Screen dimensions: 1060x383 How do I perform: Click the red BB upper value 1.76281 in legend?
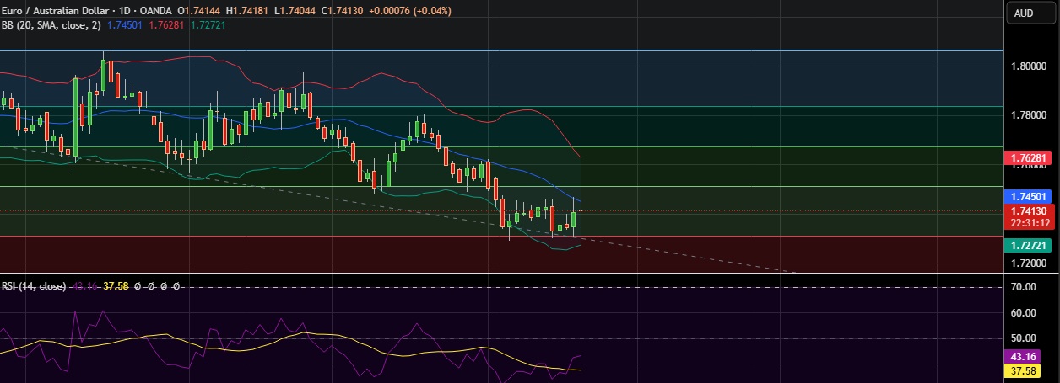pos(165,25)
